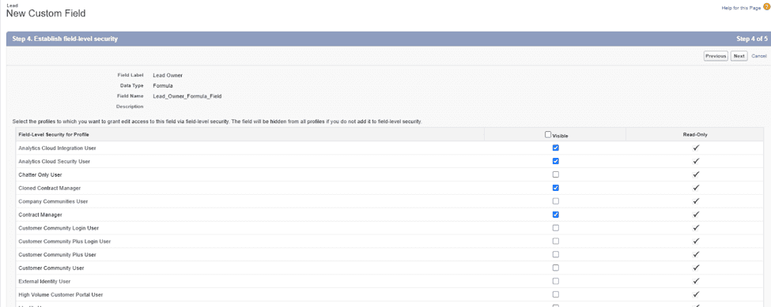Proceed with the Next button

coord(739,56)
